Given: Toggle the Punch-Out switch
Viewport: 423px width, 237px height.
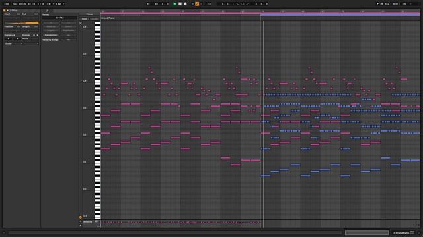Looking at the screenshot, I should [x=247, y=4].
